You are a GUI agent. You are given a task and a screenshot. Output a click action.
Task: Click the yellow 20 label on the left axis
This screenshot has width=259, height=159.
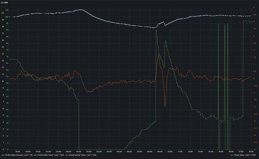click(x=3, y=13)
